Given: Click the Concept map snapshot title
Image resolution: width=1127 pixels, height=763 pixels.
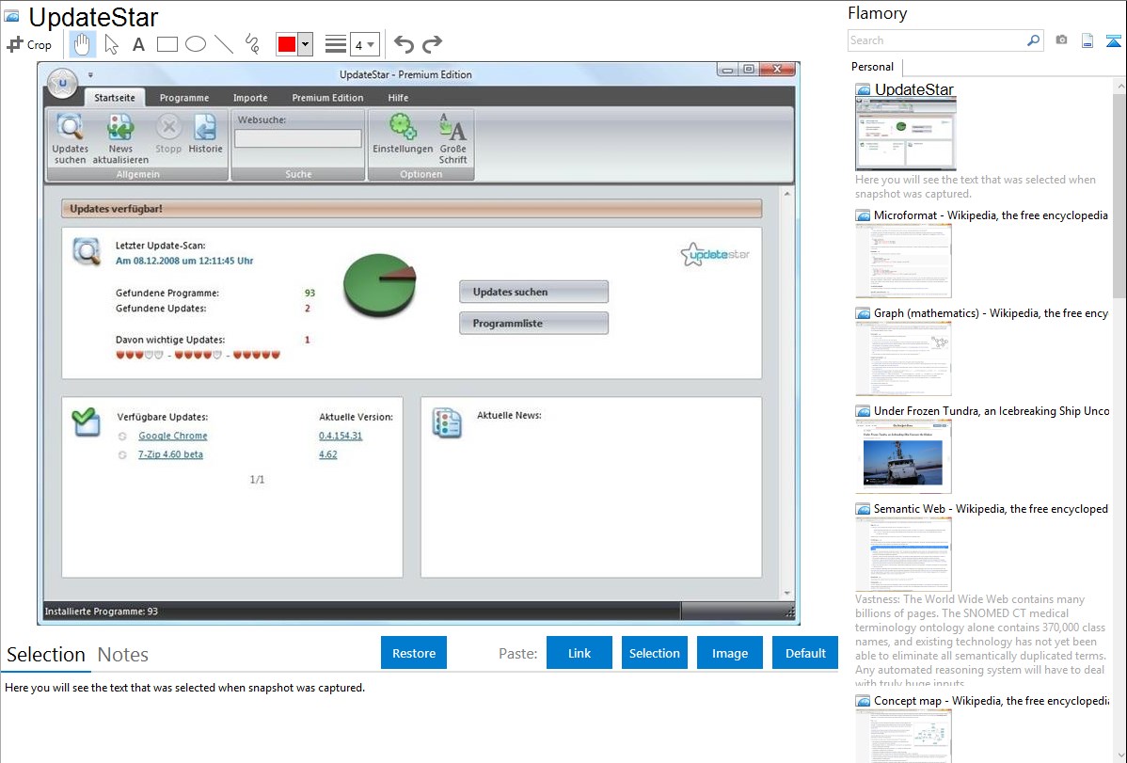Looking at the screenshot, I should [x=991, y=700].
